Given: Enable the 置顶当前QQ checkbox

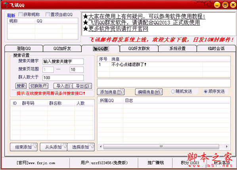Looking at the screenshot, I should click(x=48, y=14).
